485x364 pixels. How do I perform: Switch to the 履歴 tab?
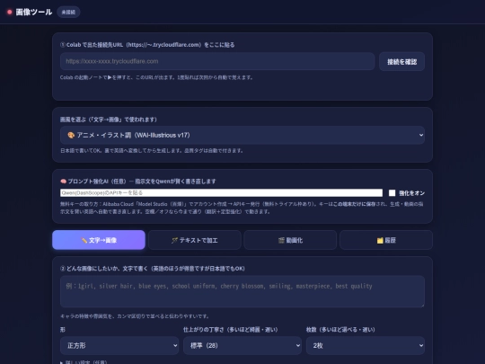386,240
